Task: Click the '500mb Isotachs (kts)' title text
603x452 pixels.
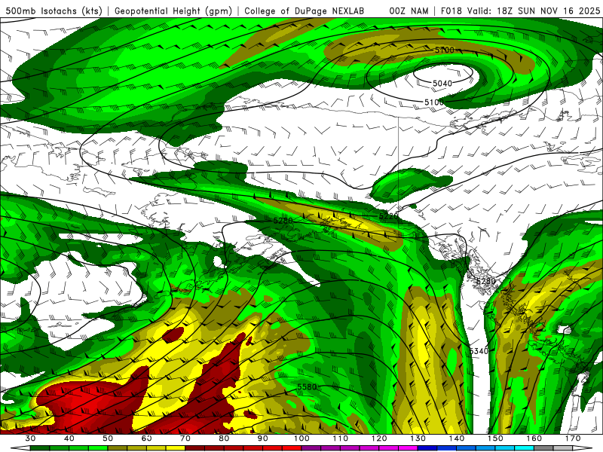Action: coord(54,11)
